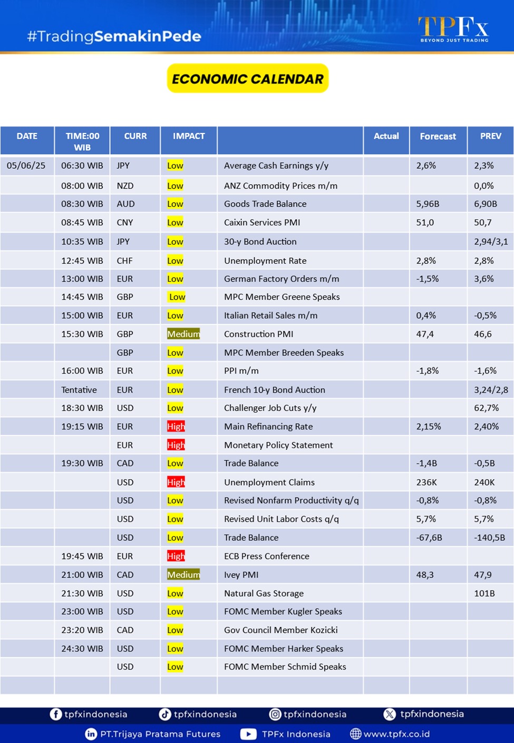Select the Medium impact label for Ivey PMI
514x743 pixels.
[183, 575]
